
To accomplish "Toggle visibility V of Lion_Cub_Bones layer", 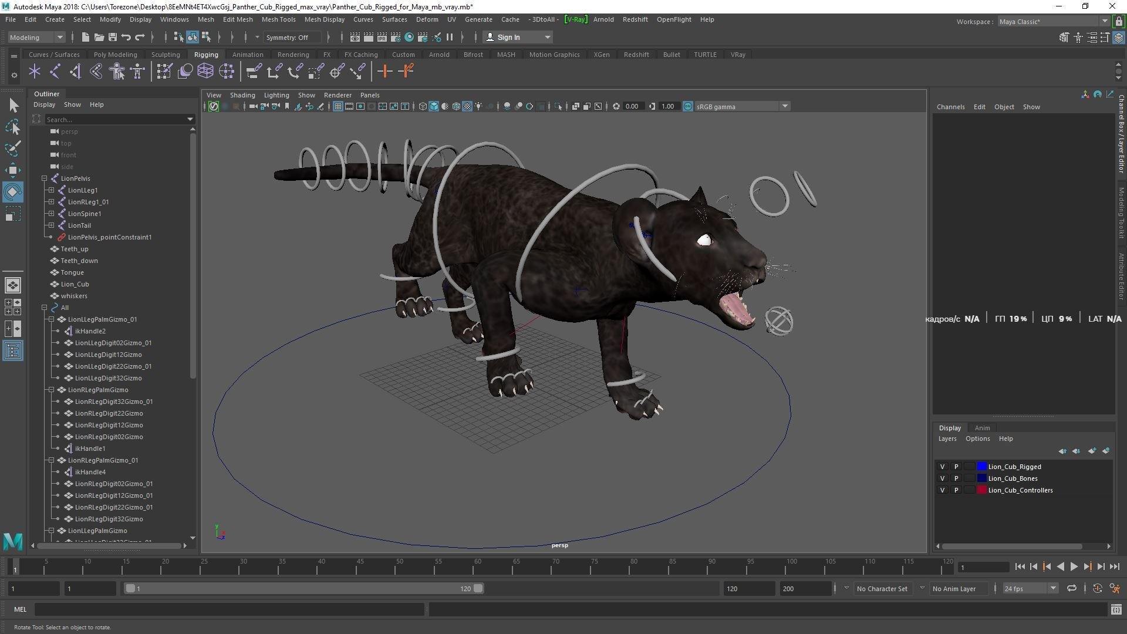I will point(943,478).
